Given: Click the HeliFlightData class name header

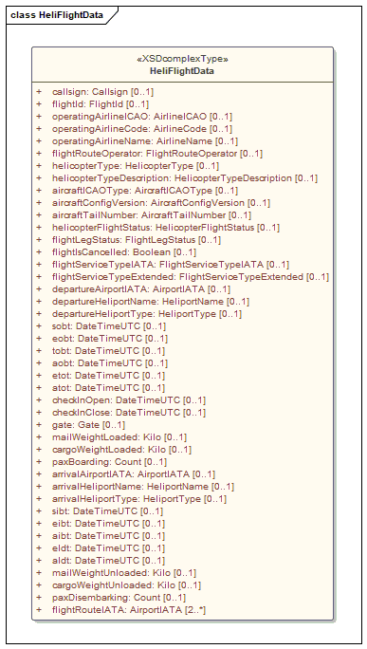Looking at the screenshot, I should click(x=182, y=71).
